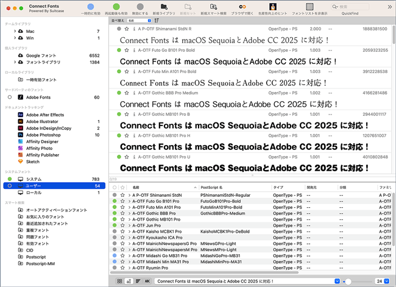Open the Google フォント cloud library
Viewport: 396px width, 287px height.
[x=41, y=55]
